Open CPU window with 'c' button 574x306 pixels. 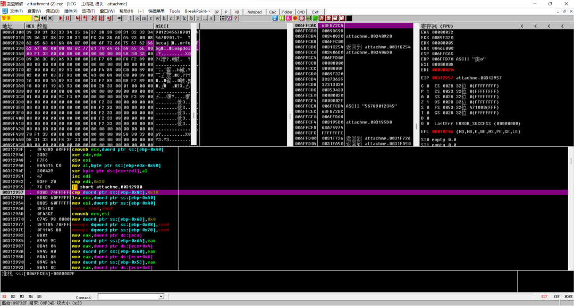[x=171, y=18]
